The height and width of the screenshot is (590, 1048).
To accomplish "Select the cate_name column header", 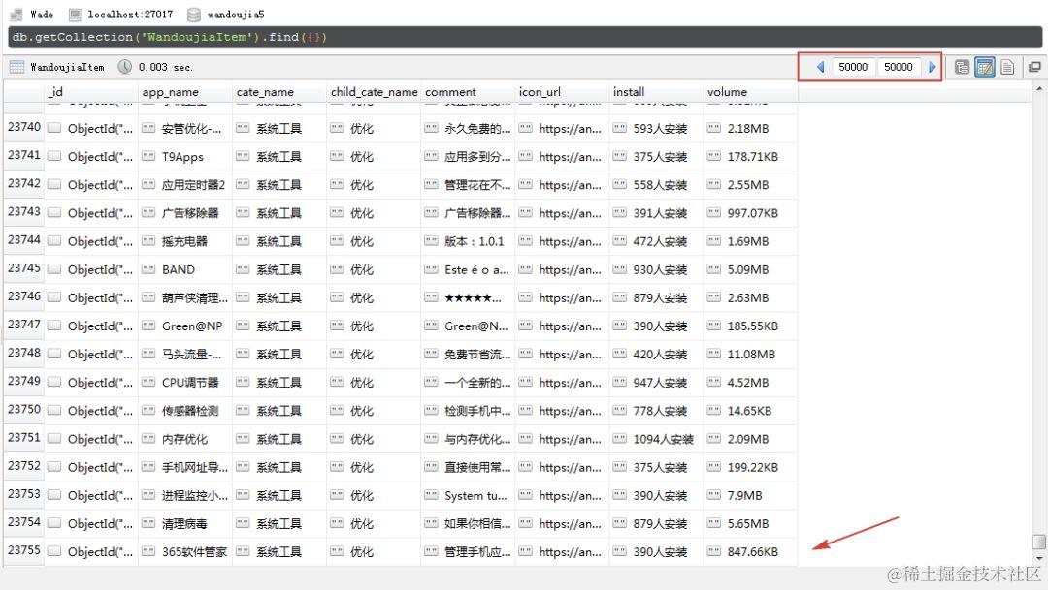I will pyautogui.click(x=279, y=92).
